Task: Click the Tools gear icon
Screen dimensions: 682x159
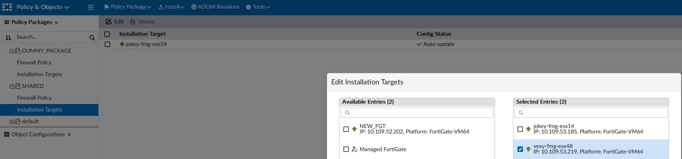Action: 248,7
